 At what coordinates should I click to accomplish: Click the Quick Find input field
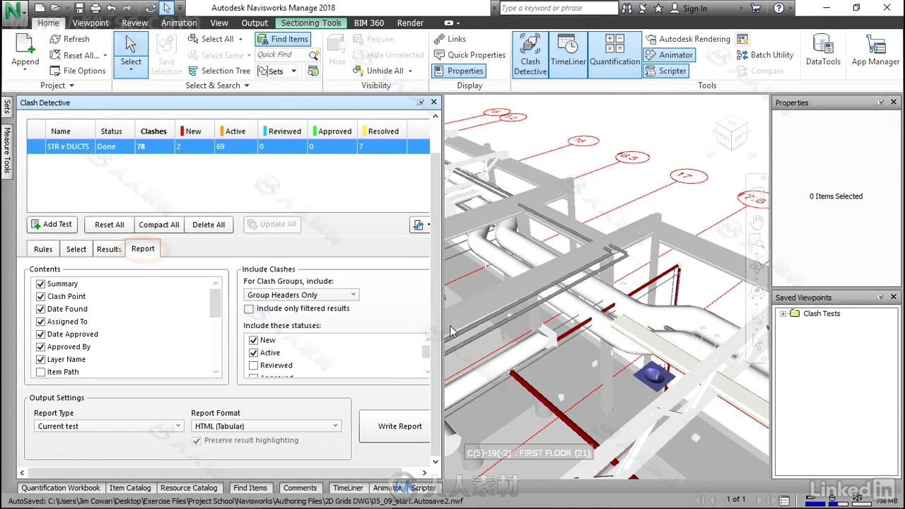point(281,54)
